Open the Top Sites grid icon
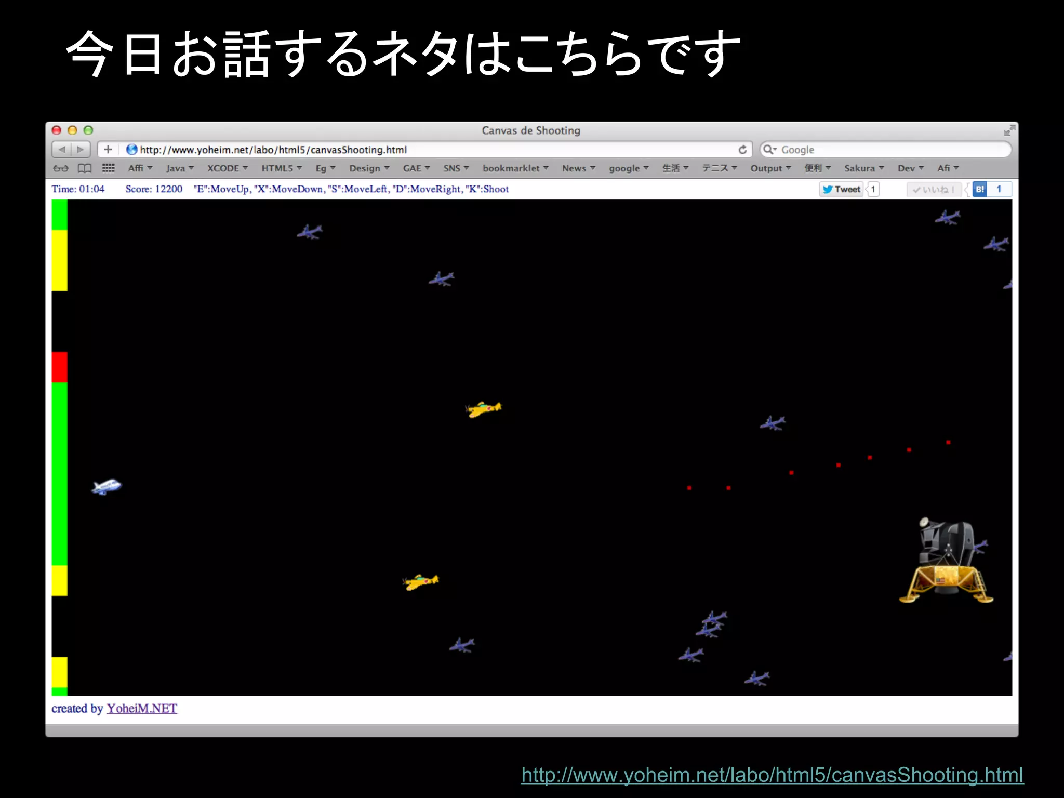Screen dimensions: 1064x798 click(109, 168)
